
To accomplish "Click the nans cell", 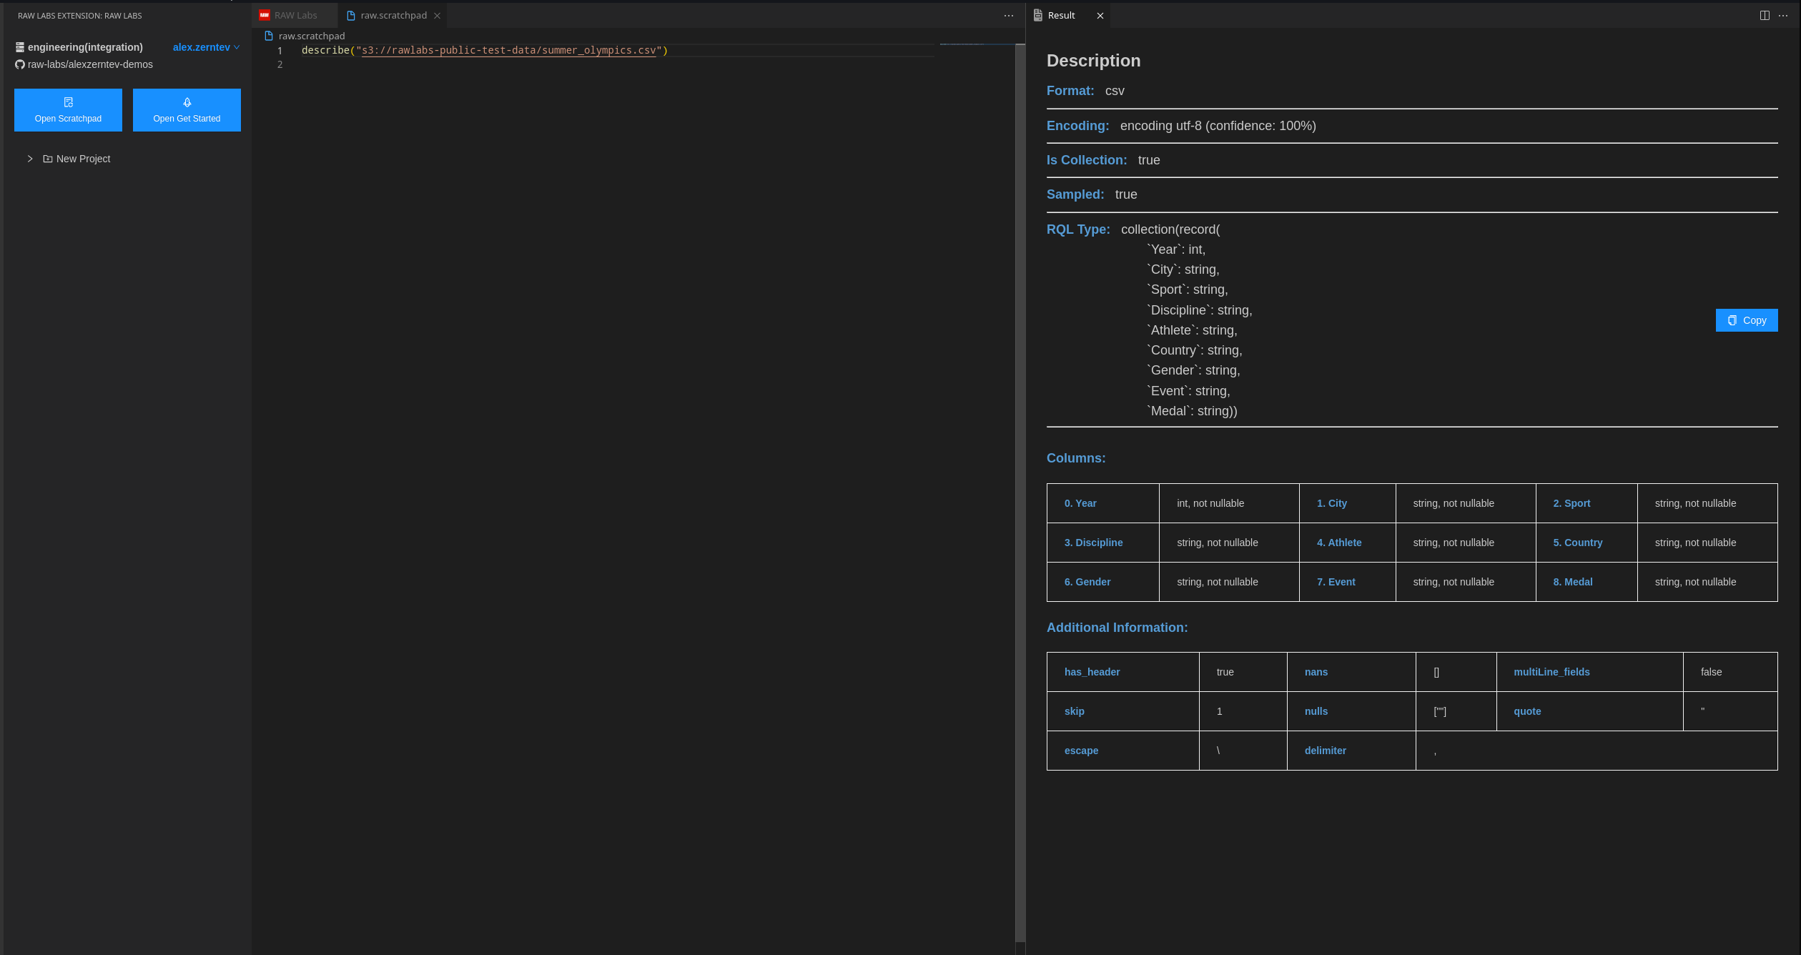I will tap(1351, 672).
